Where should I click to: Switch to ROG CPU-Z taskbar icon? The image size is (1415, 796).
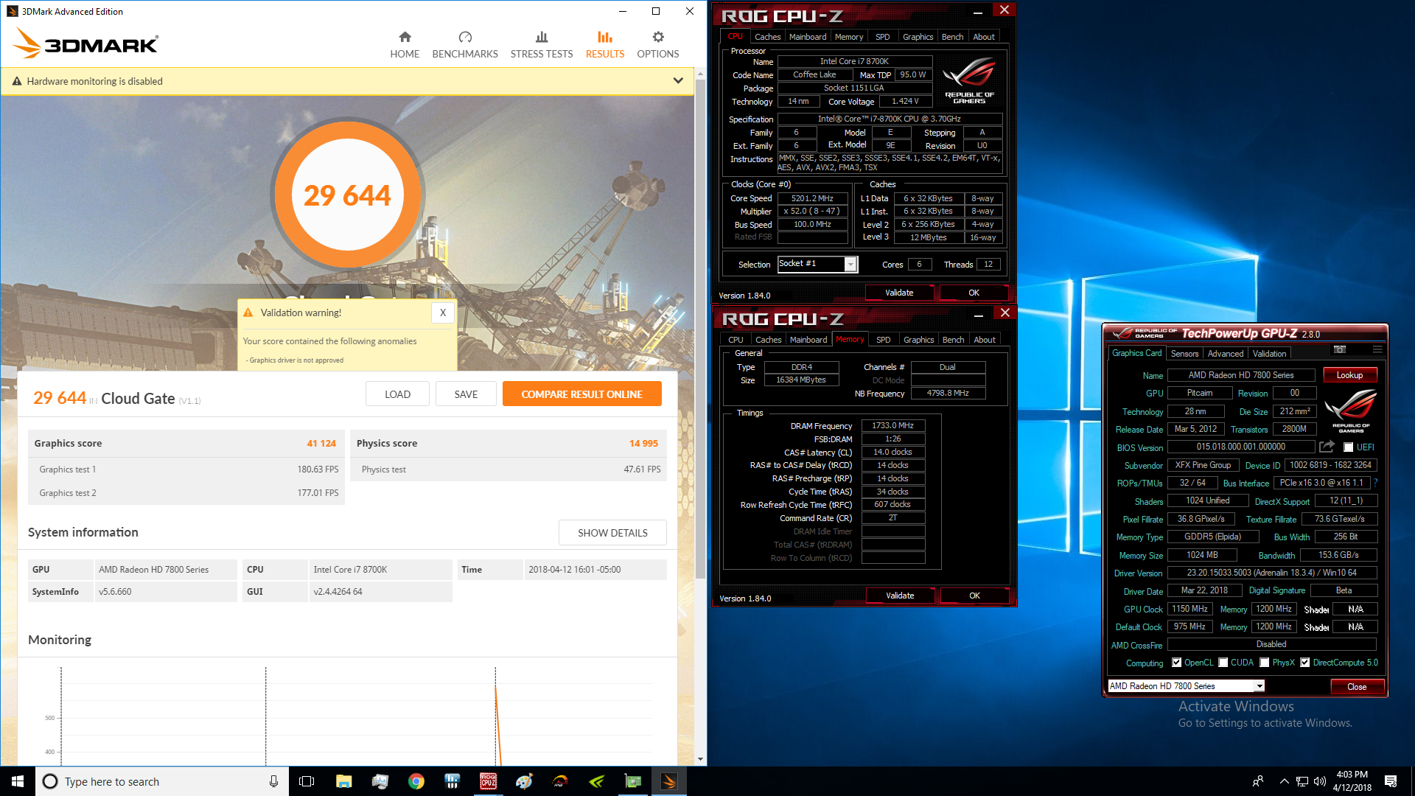(488, 781)
